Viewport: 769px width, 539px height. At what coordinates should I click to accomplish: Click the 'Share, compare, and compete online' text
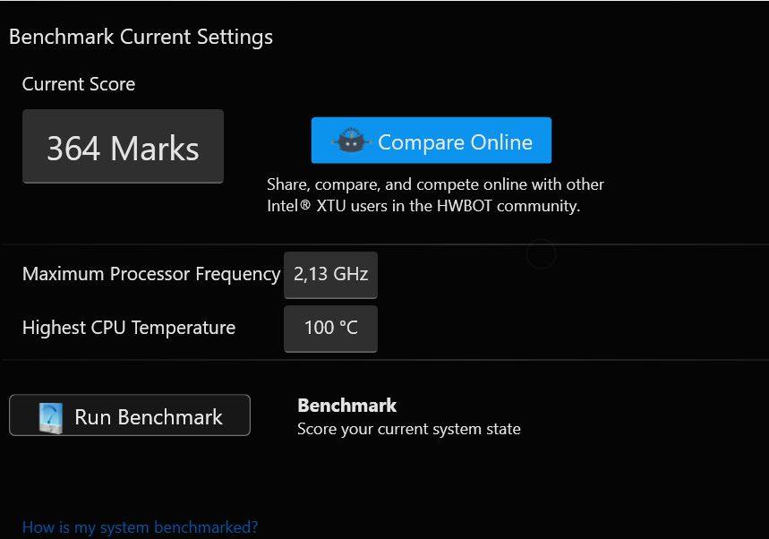[435, 184]
